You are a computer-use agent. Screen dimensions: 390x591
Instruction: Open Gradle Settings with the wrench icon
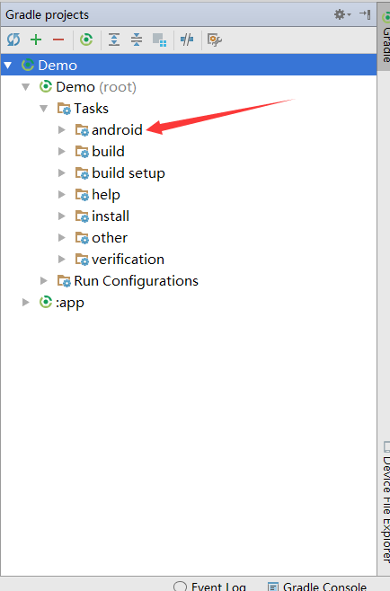(215, 40)
